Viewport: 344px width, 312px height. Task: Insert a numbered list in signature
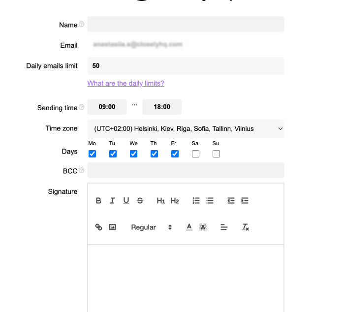point(196,201)
